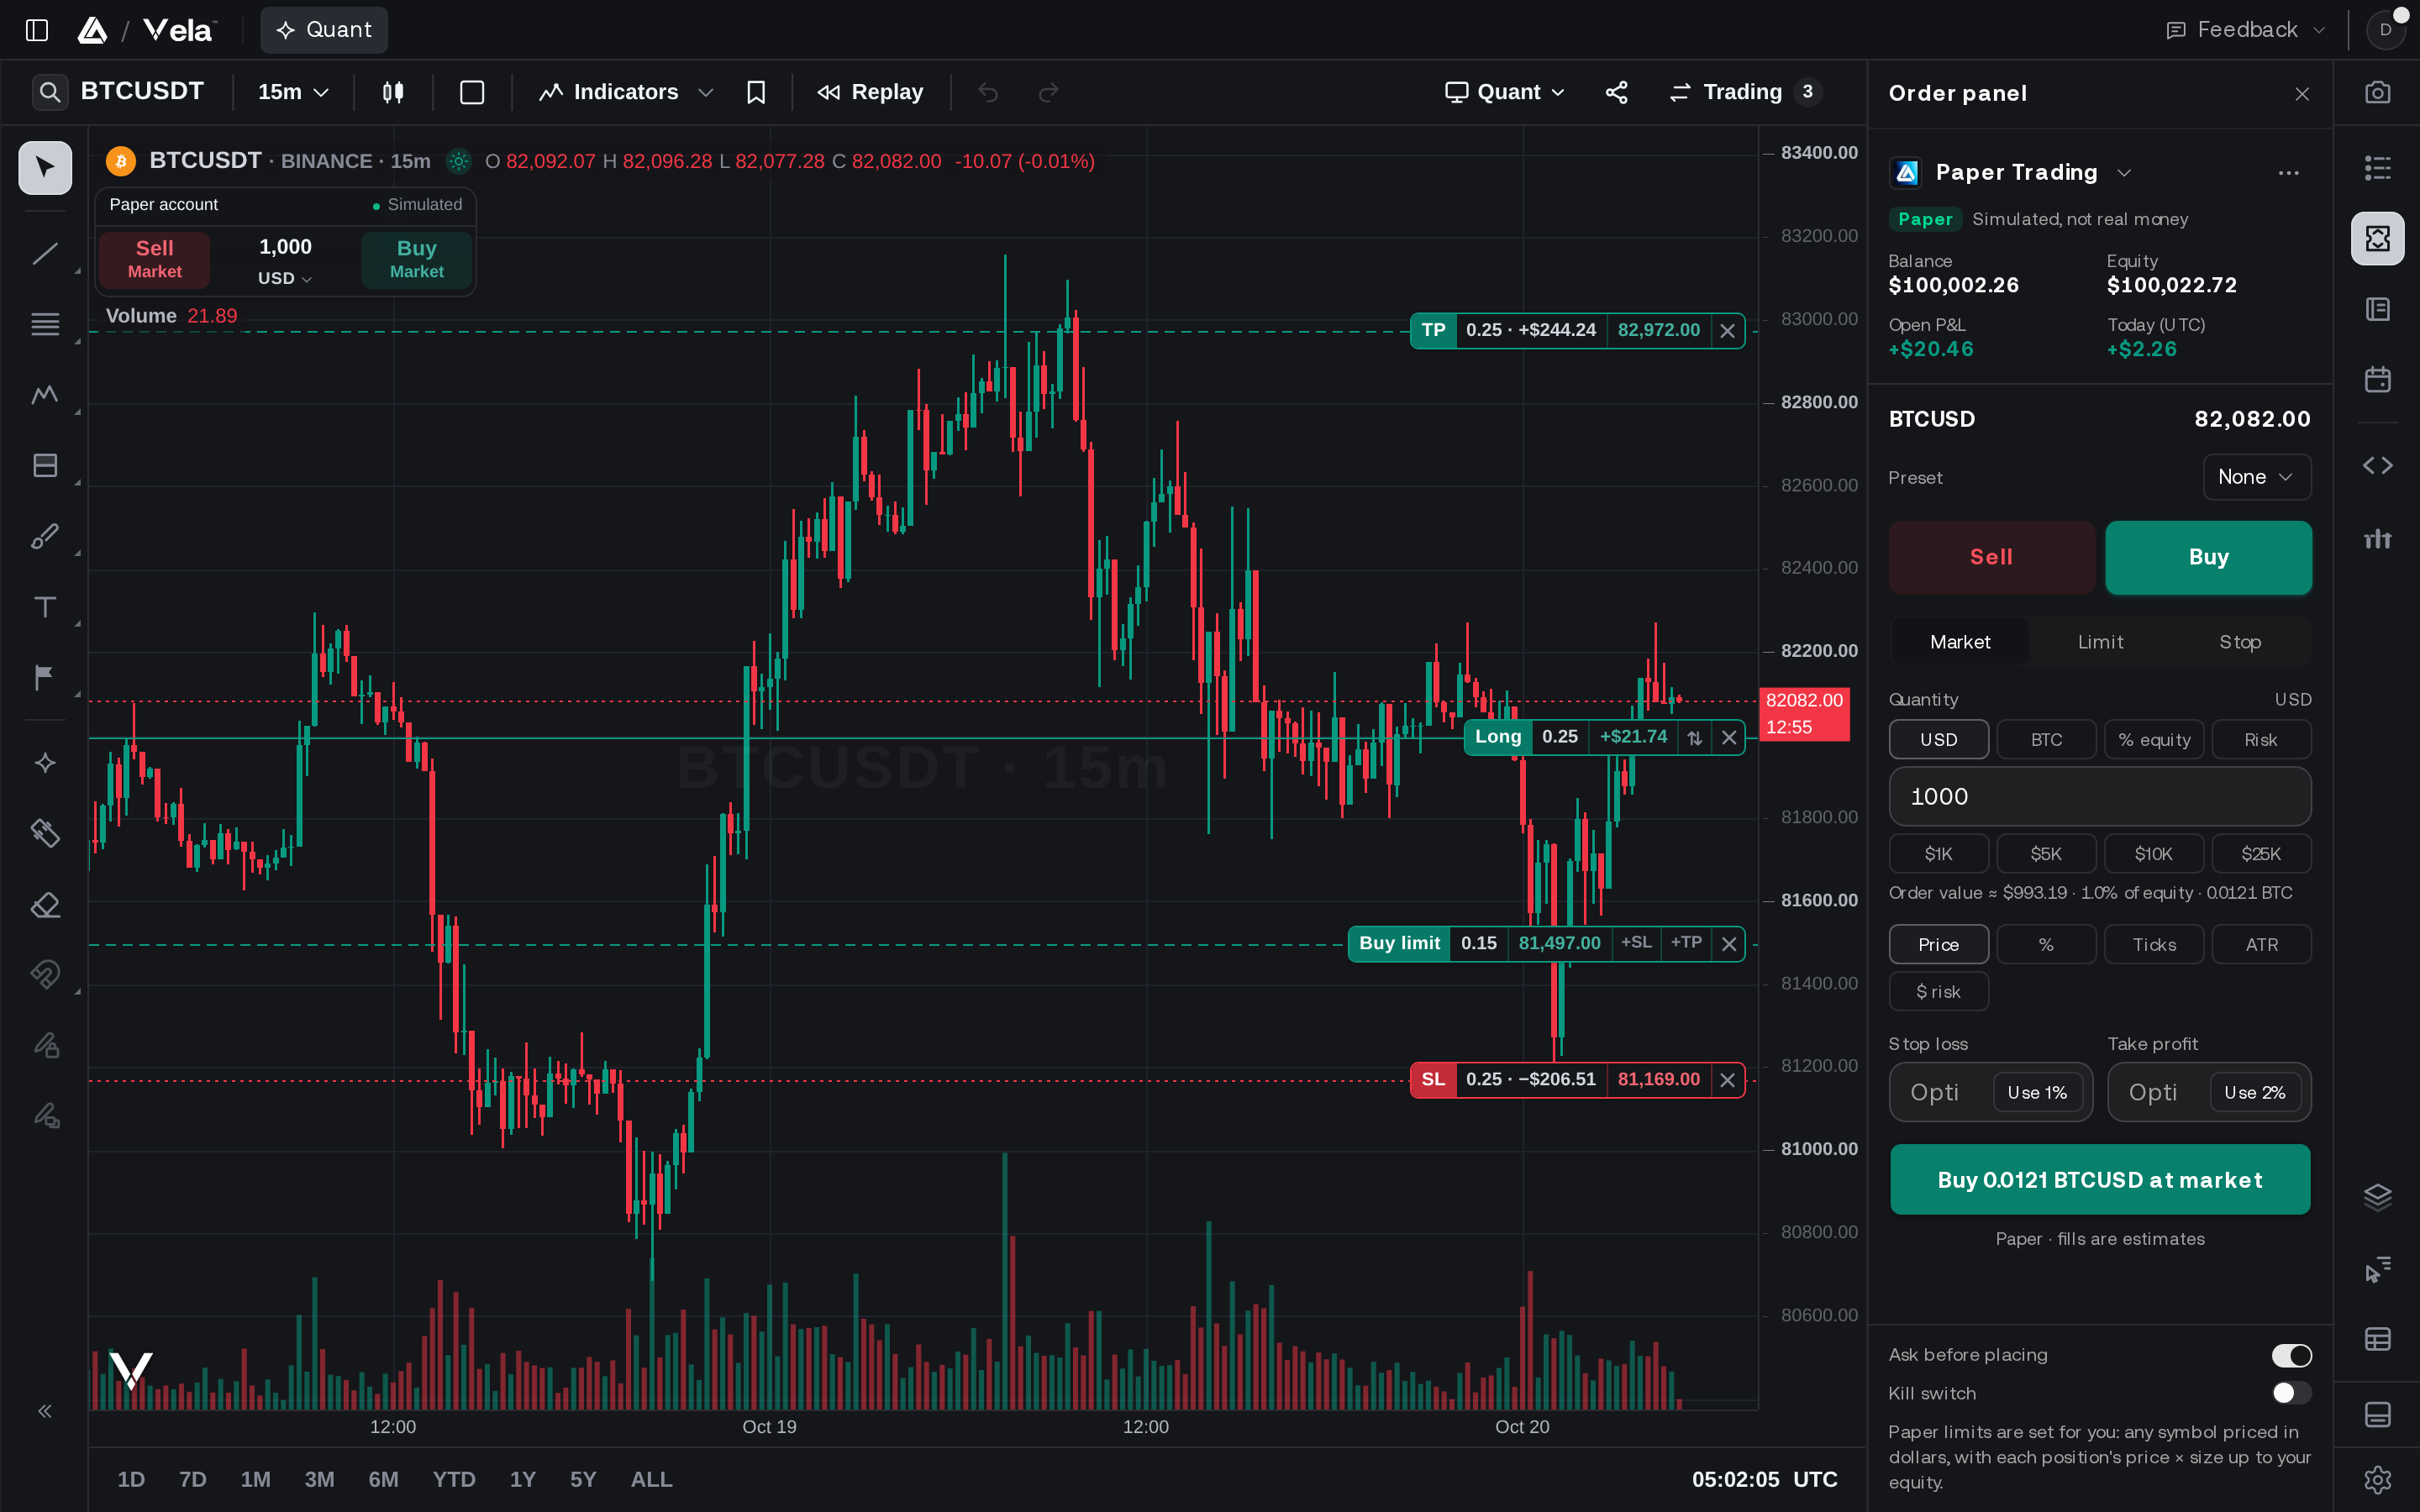Open the text annotation tool
The height and width of the screenshot is (1512, 2420).
click(45, 607)
